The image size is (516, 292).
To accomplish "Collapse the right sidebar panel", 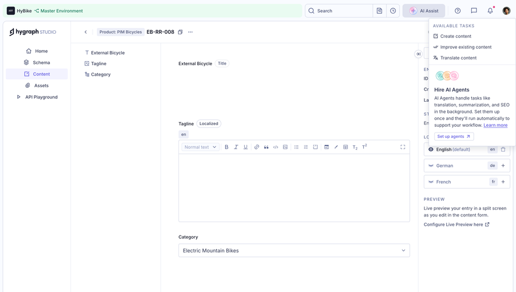I will tap(418, 54).
